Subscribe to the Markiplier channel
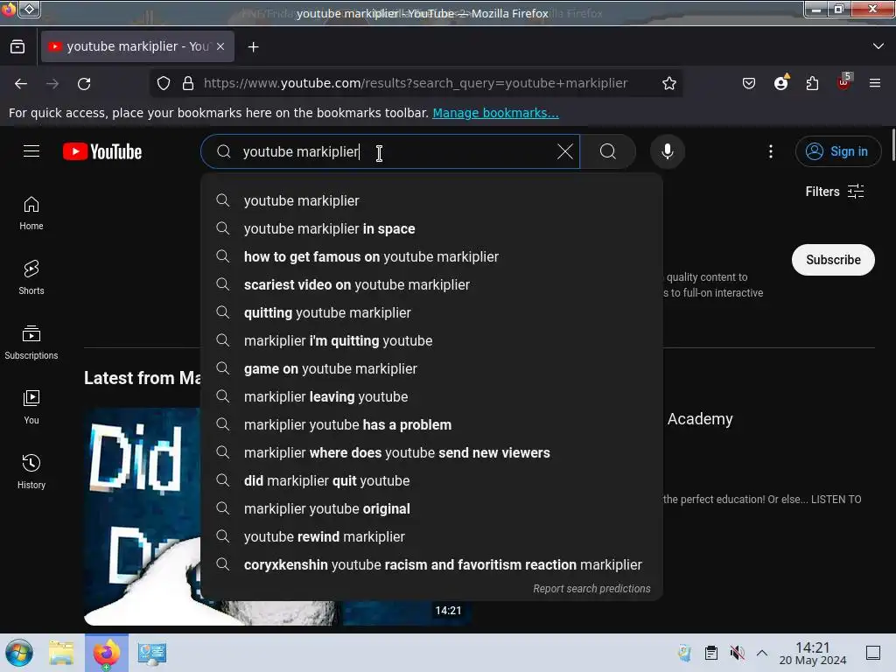Screen dimensions: 896x672 tap(833, 260)
